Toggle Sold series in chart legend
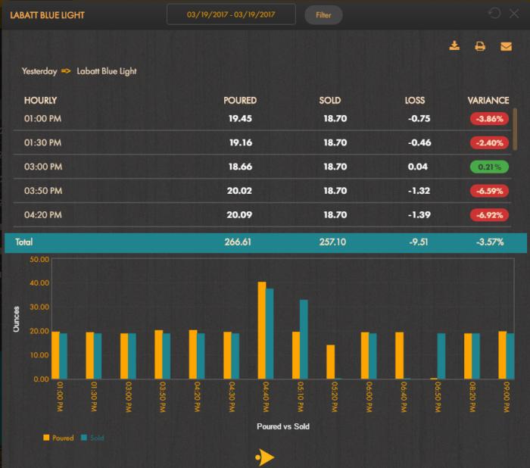Image resolution: width=530 pixels, height=468 pixels. tap(92, 438)
